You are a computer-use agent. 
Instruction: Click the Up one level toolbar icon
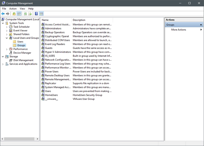coord(14,14)
